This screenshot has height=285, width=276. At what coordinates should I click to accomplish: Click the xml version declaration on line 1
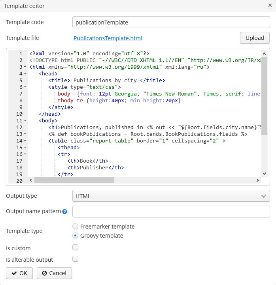[x=89, y=54]
